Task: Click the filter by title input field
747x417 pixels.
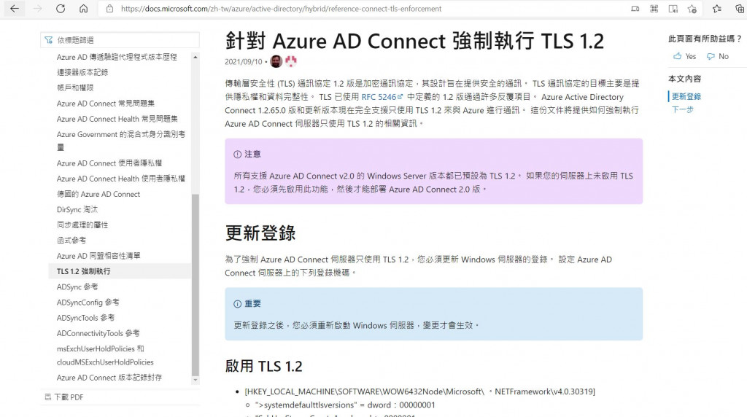Action: 120,40
